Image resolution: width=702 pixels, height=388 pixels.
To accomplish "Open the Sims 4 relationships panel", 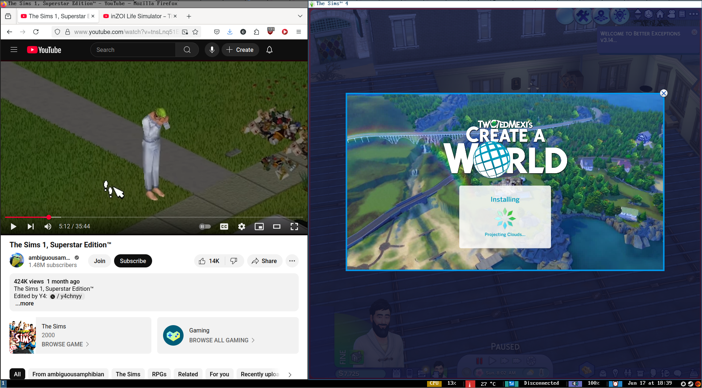I will pos(628,373).
